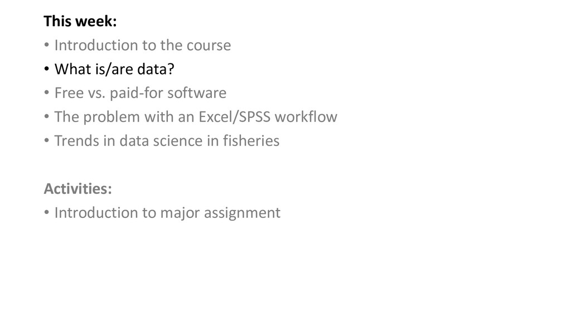The height and width of the screenshot is (321, 571).
Task: Select 'Trends in data science in fisheries' text
Action: pyautogui.click(x=167, y=141)
